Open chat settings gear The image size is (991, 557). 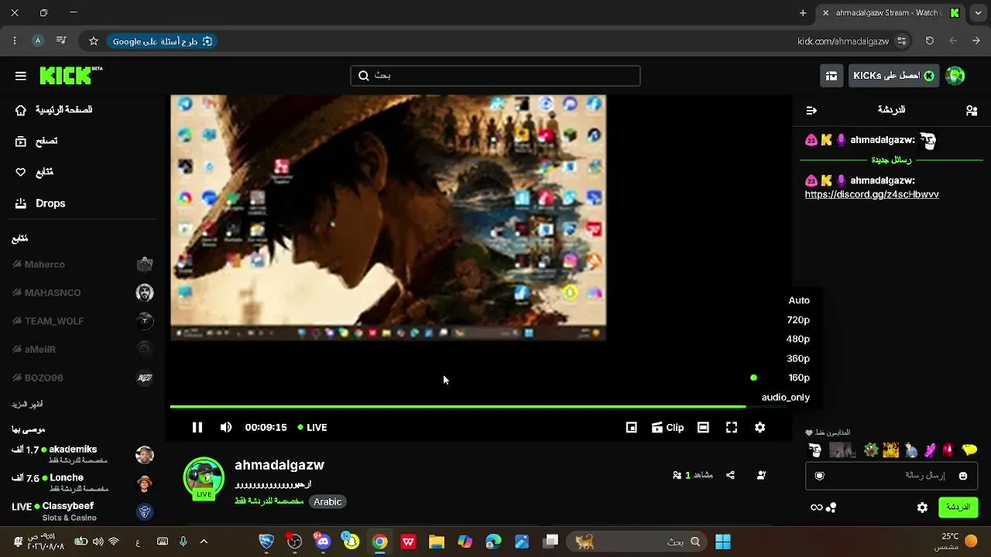(x=922, y=507)
